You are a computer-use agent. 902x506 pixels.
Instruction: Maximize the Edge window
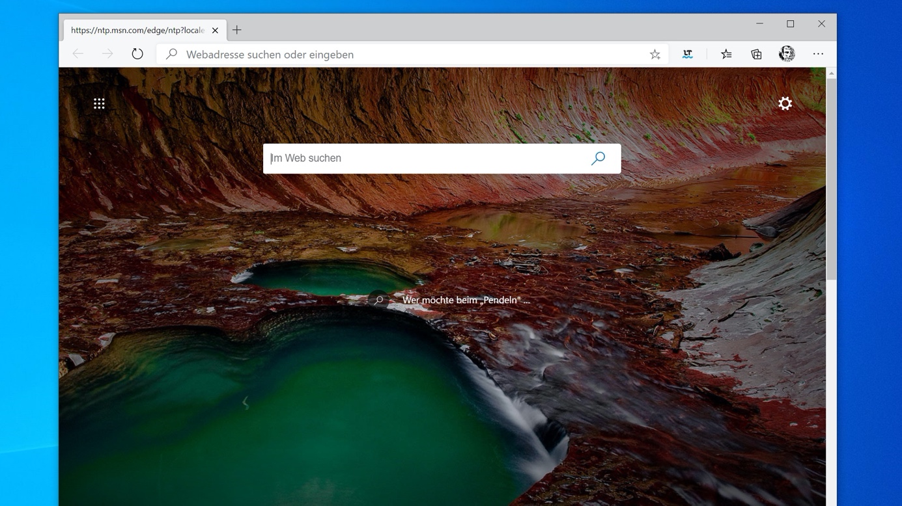791,23
